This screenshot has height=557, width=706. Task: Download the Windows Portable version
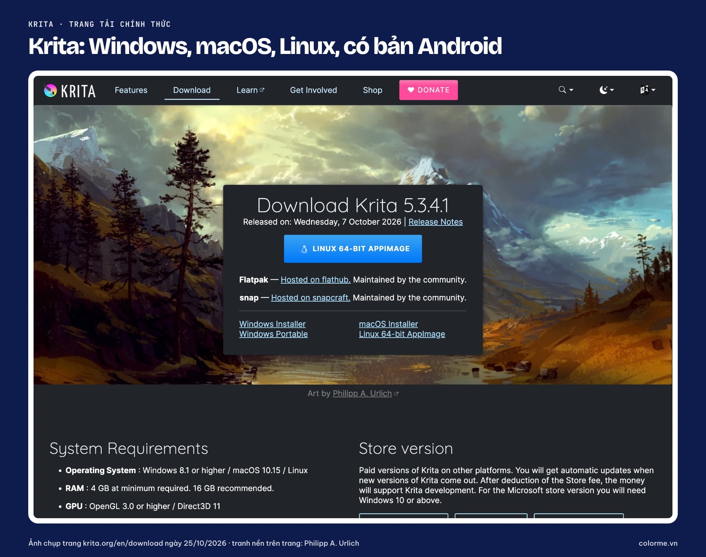[x=273, y=334]
